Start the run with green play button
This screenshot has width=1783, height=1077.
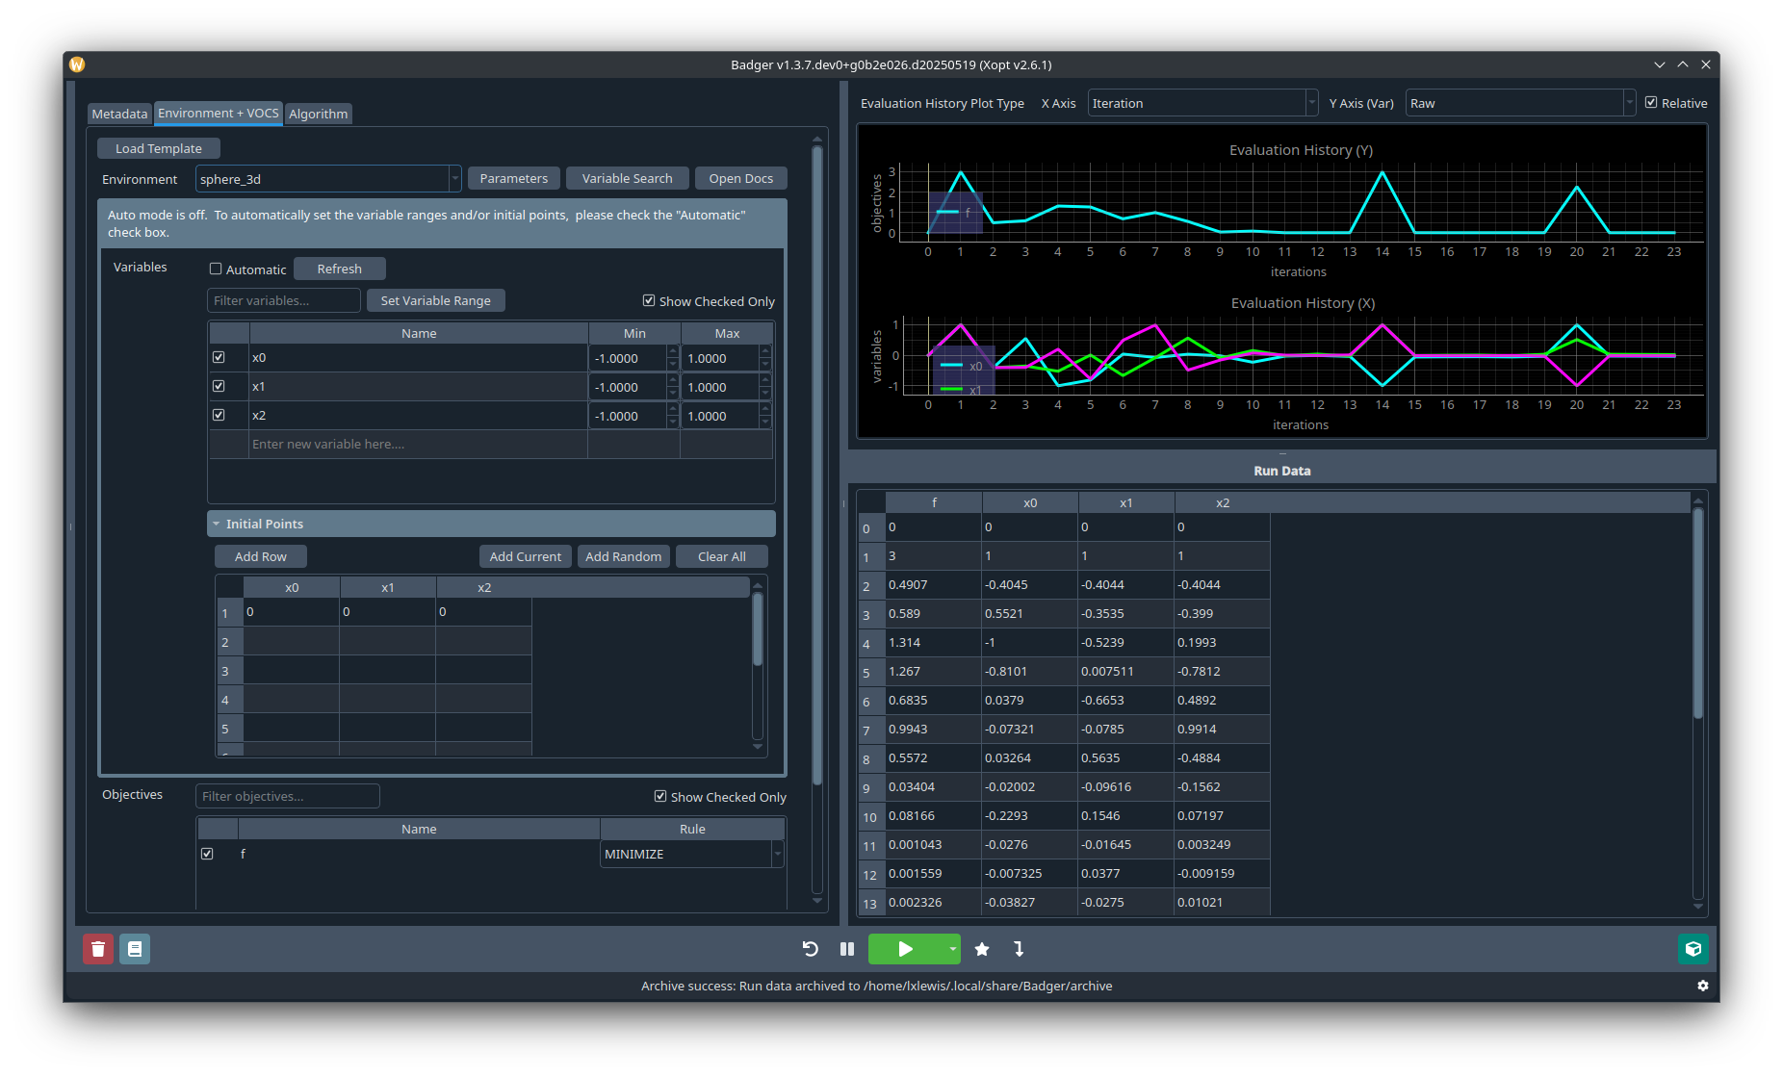point(905,949)
